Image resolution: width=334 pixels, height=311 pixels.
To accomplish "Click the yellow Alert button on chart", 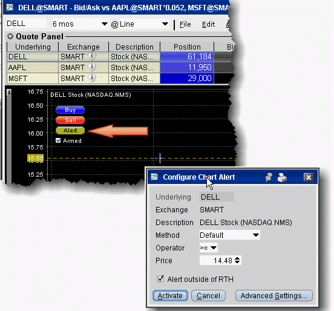I will click(70, 130).
